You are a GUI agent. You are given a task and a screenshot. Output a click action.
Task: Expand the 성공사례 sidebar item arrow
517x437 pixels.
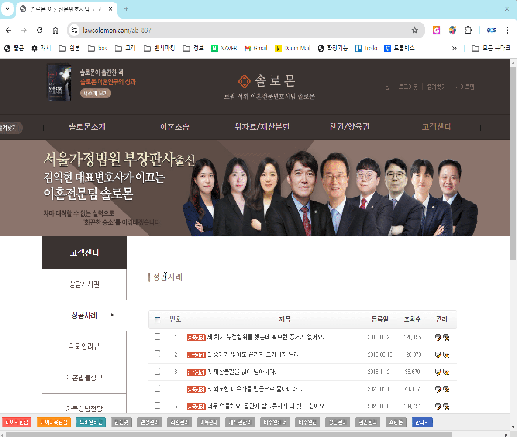[113, 315]
